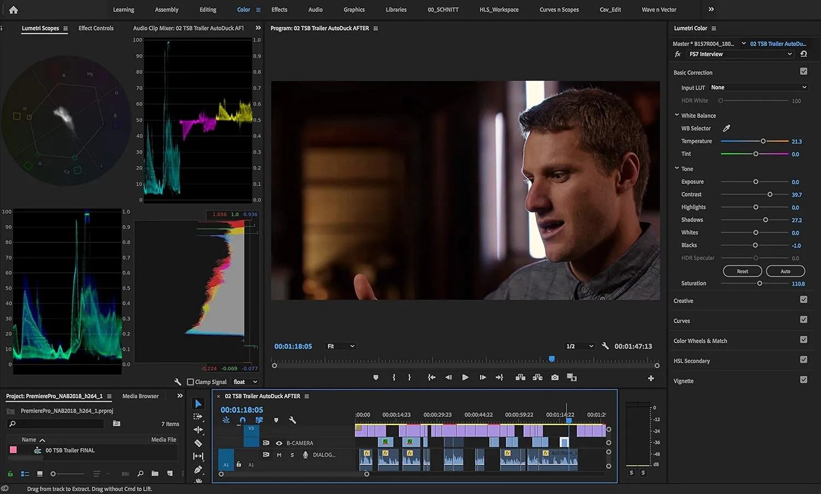Open a new bin with folder icon
The image size is (821, 494).
click(x=155, y=474)
